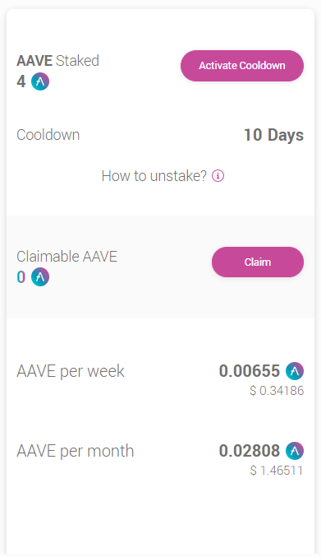Open the How to unstake info icon
The height and width of the screenshot is (557, 321).
click(218, 176)
